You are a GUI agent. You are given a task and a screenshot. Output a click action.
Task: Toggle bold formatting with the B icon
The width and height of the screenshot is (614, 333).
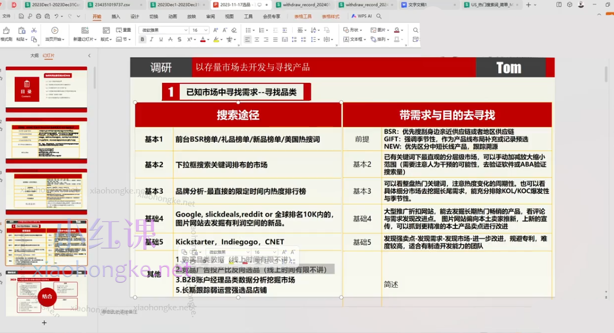click(143, 39)
